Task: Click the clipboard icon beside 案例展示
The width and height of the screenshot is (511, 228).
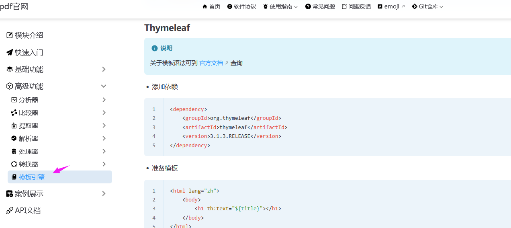Action: point(10,194)
